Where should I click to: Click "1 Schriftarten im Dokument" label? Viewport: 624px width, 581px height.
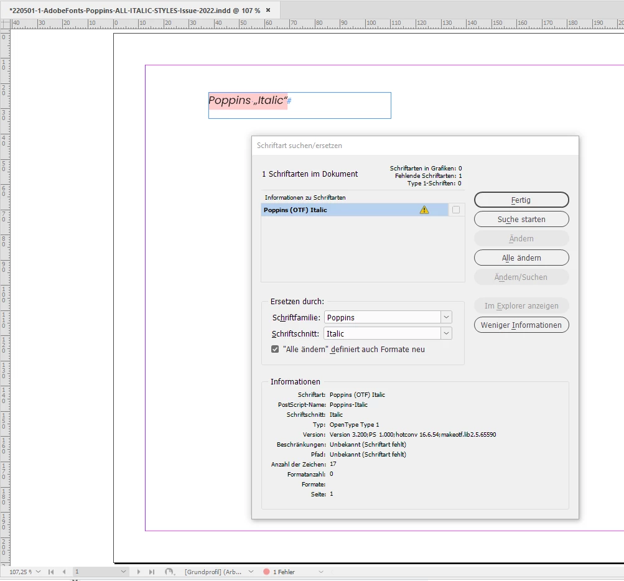tap(310, 174)
